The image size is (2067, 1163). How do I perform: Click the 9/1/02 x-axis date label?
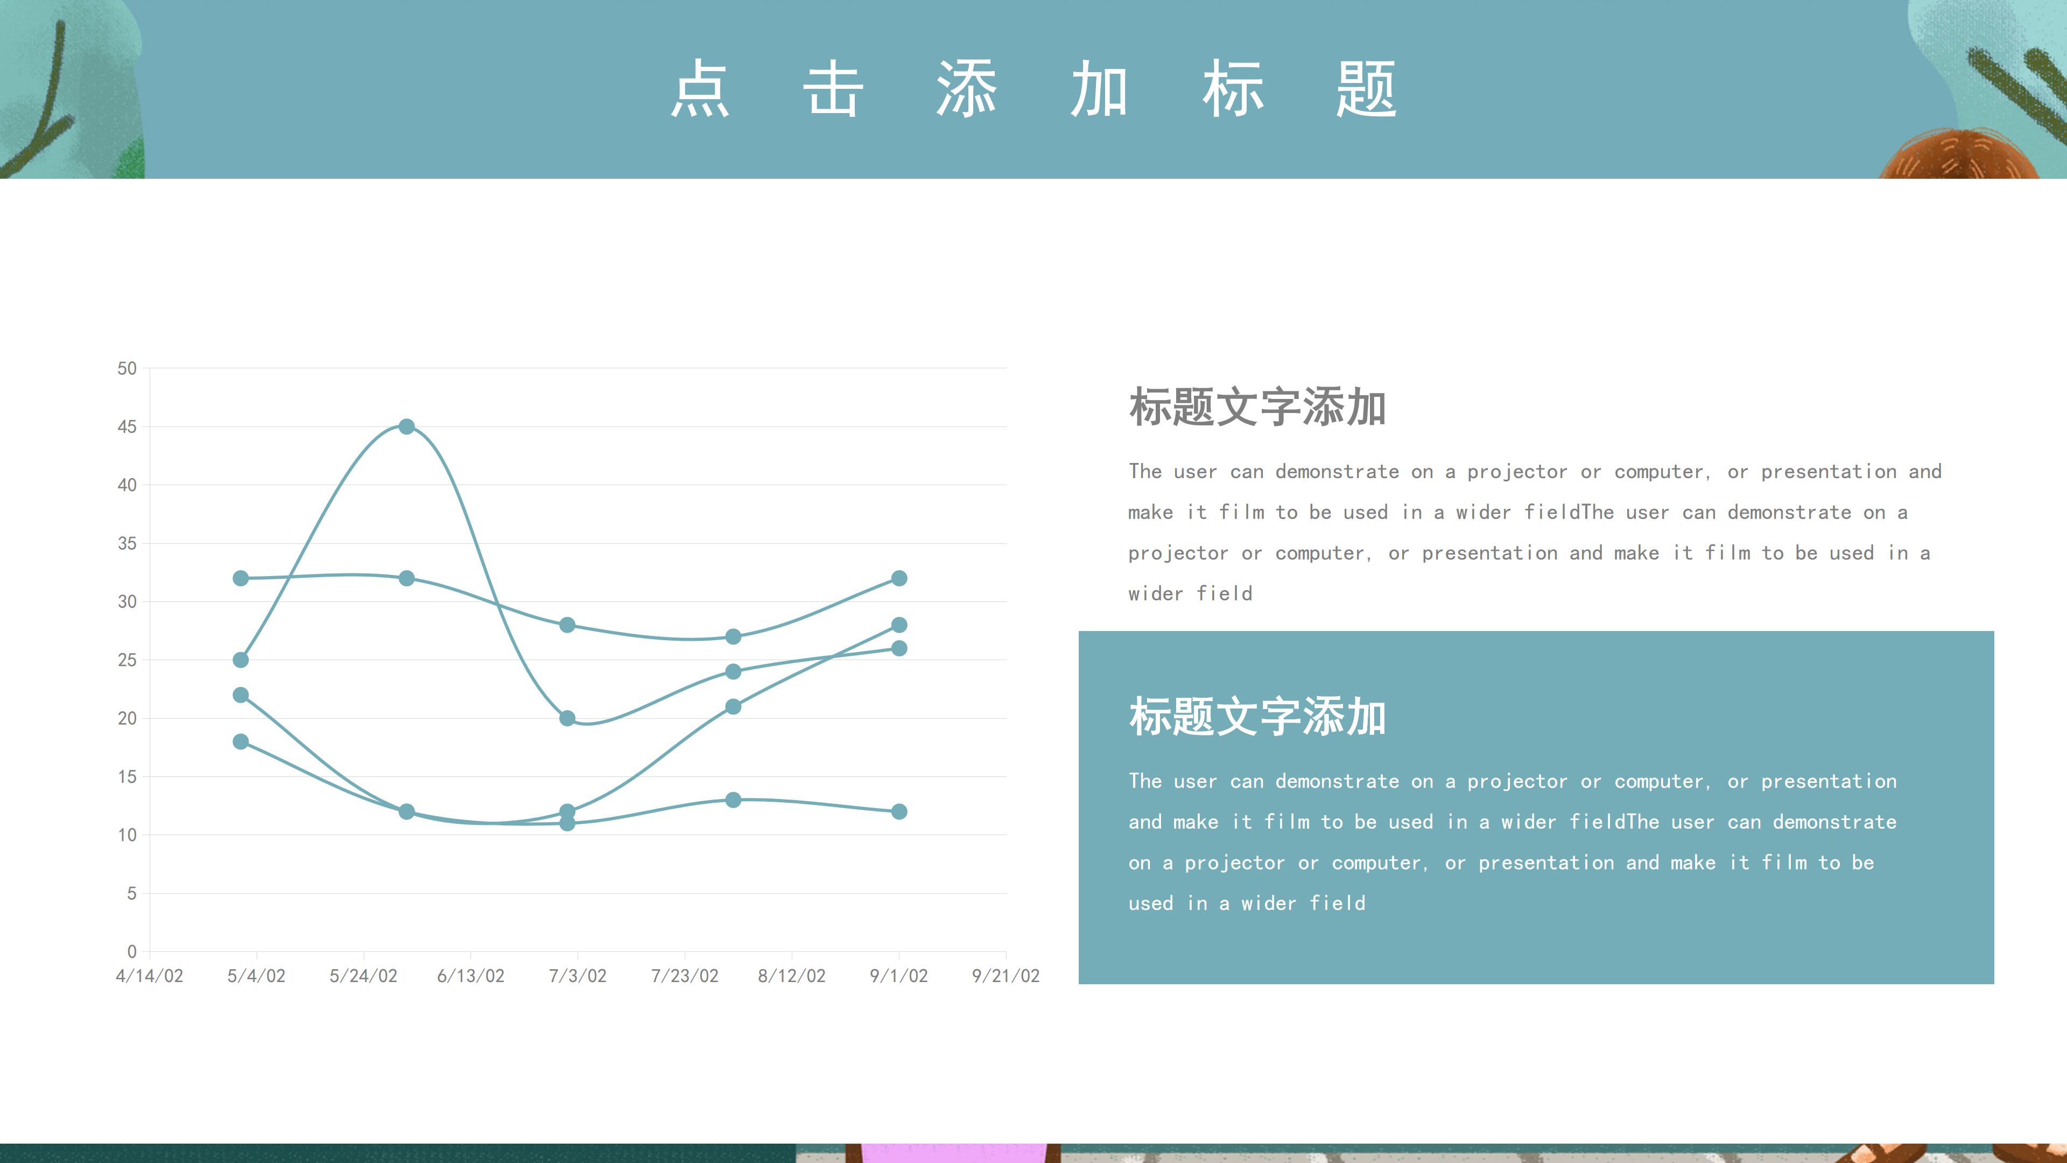pos(899,976)
